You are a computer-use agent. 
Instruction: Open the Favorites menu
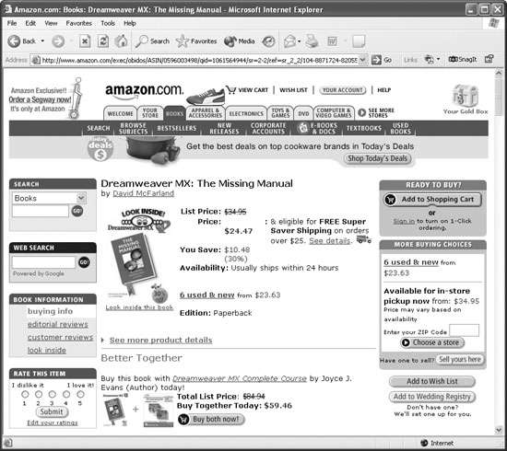click(x=79, y=23)
